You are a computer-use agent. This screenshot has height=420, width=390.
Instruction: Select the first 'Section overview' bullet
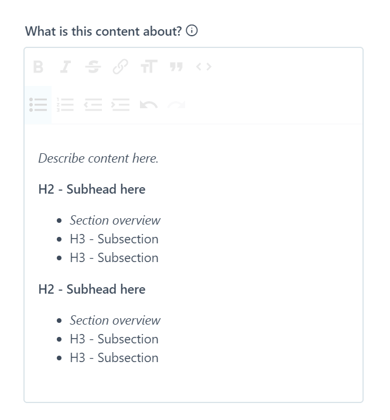pos(115,221)
